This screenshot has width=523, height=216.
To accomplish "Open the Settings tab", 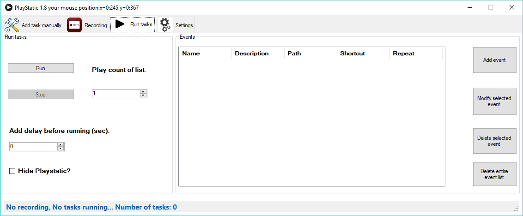I will click(x=176, y=25).
